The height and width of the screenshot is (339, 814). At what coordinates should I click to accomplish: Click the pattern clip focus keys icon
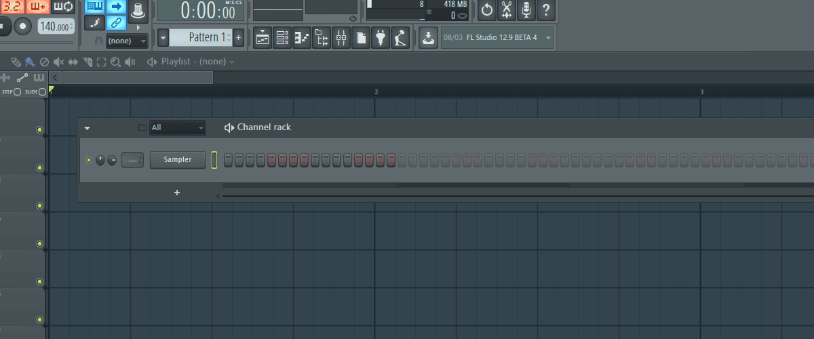(39, 77)
